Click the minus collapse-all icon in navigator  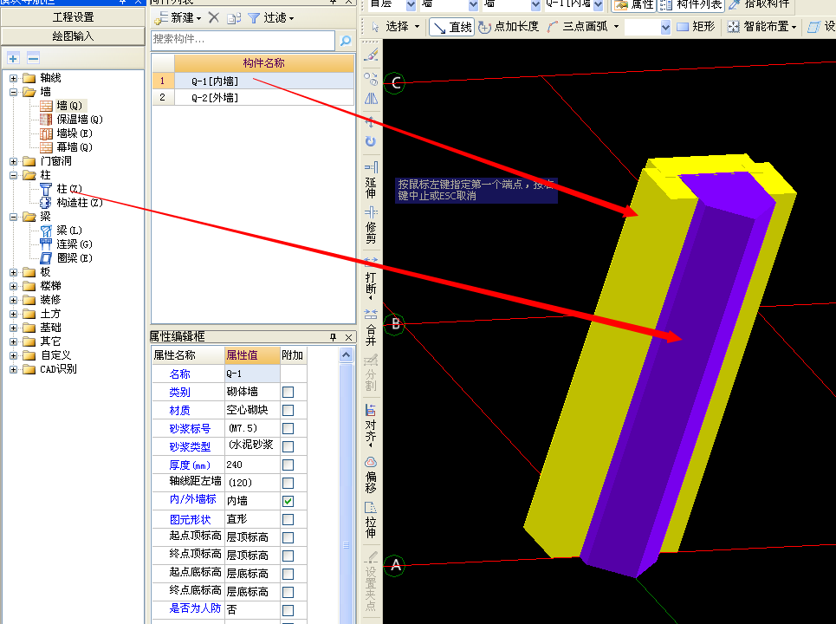pos(33,58)
